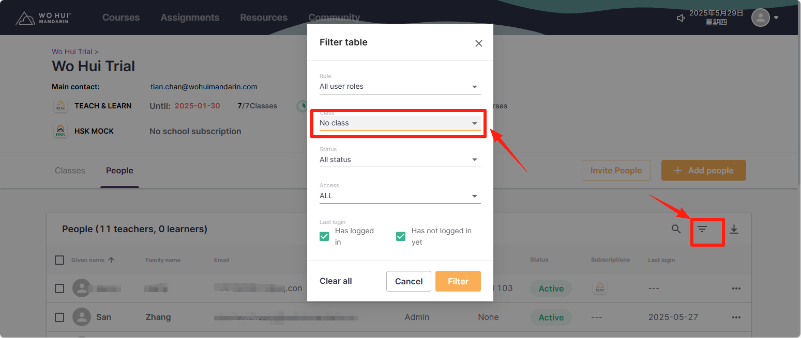The height and width of the screenshot is (338, 801).
Task: Apply with the orange Filter button
Action: (x=458, y=281)
